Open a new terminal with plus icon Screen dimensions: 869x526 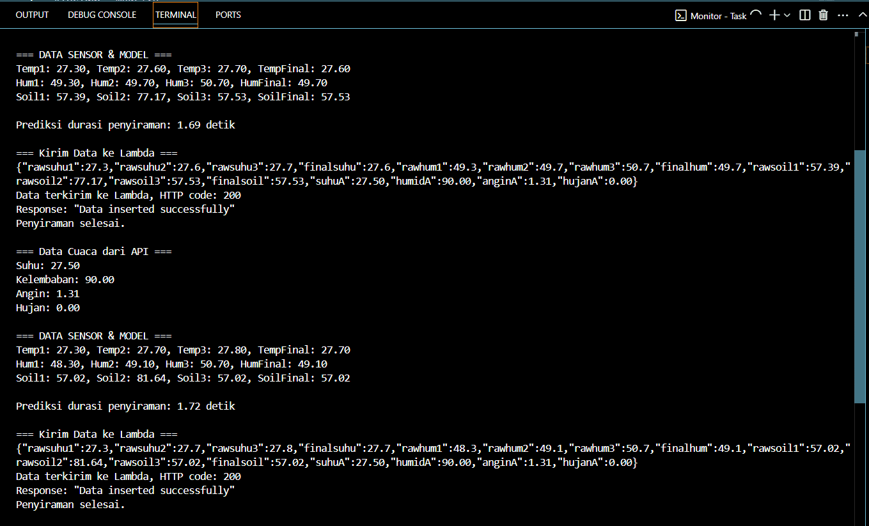point(774,15)
